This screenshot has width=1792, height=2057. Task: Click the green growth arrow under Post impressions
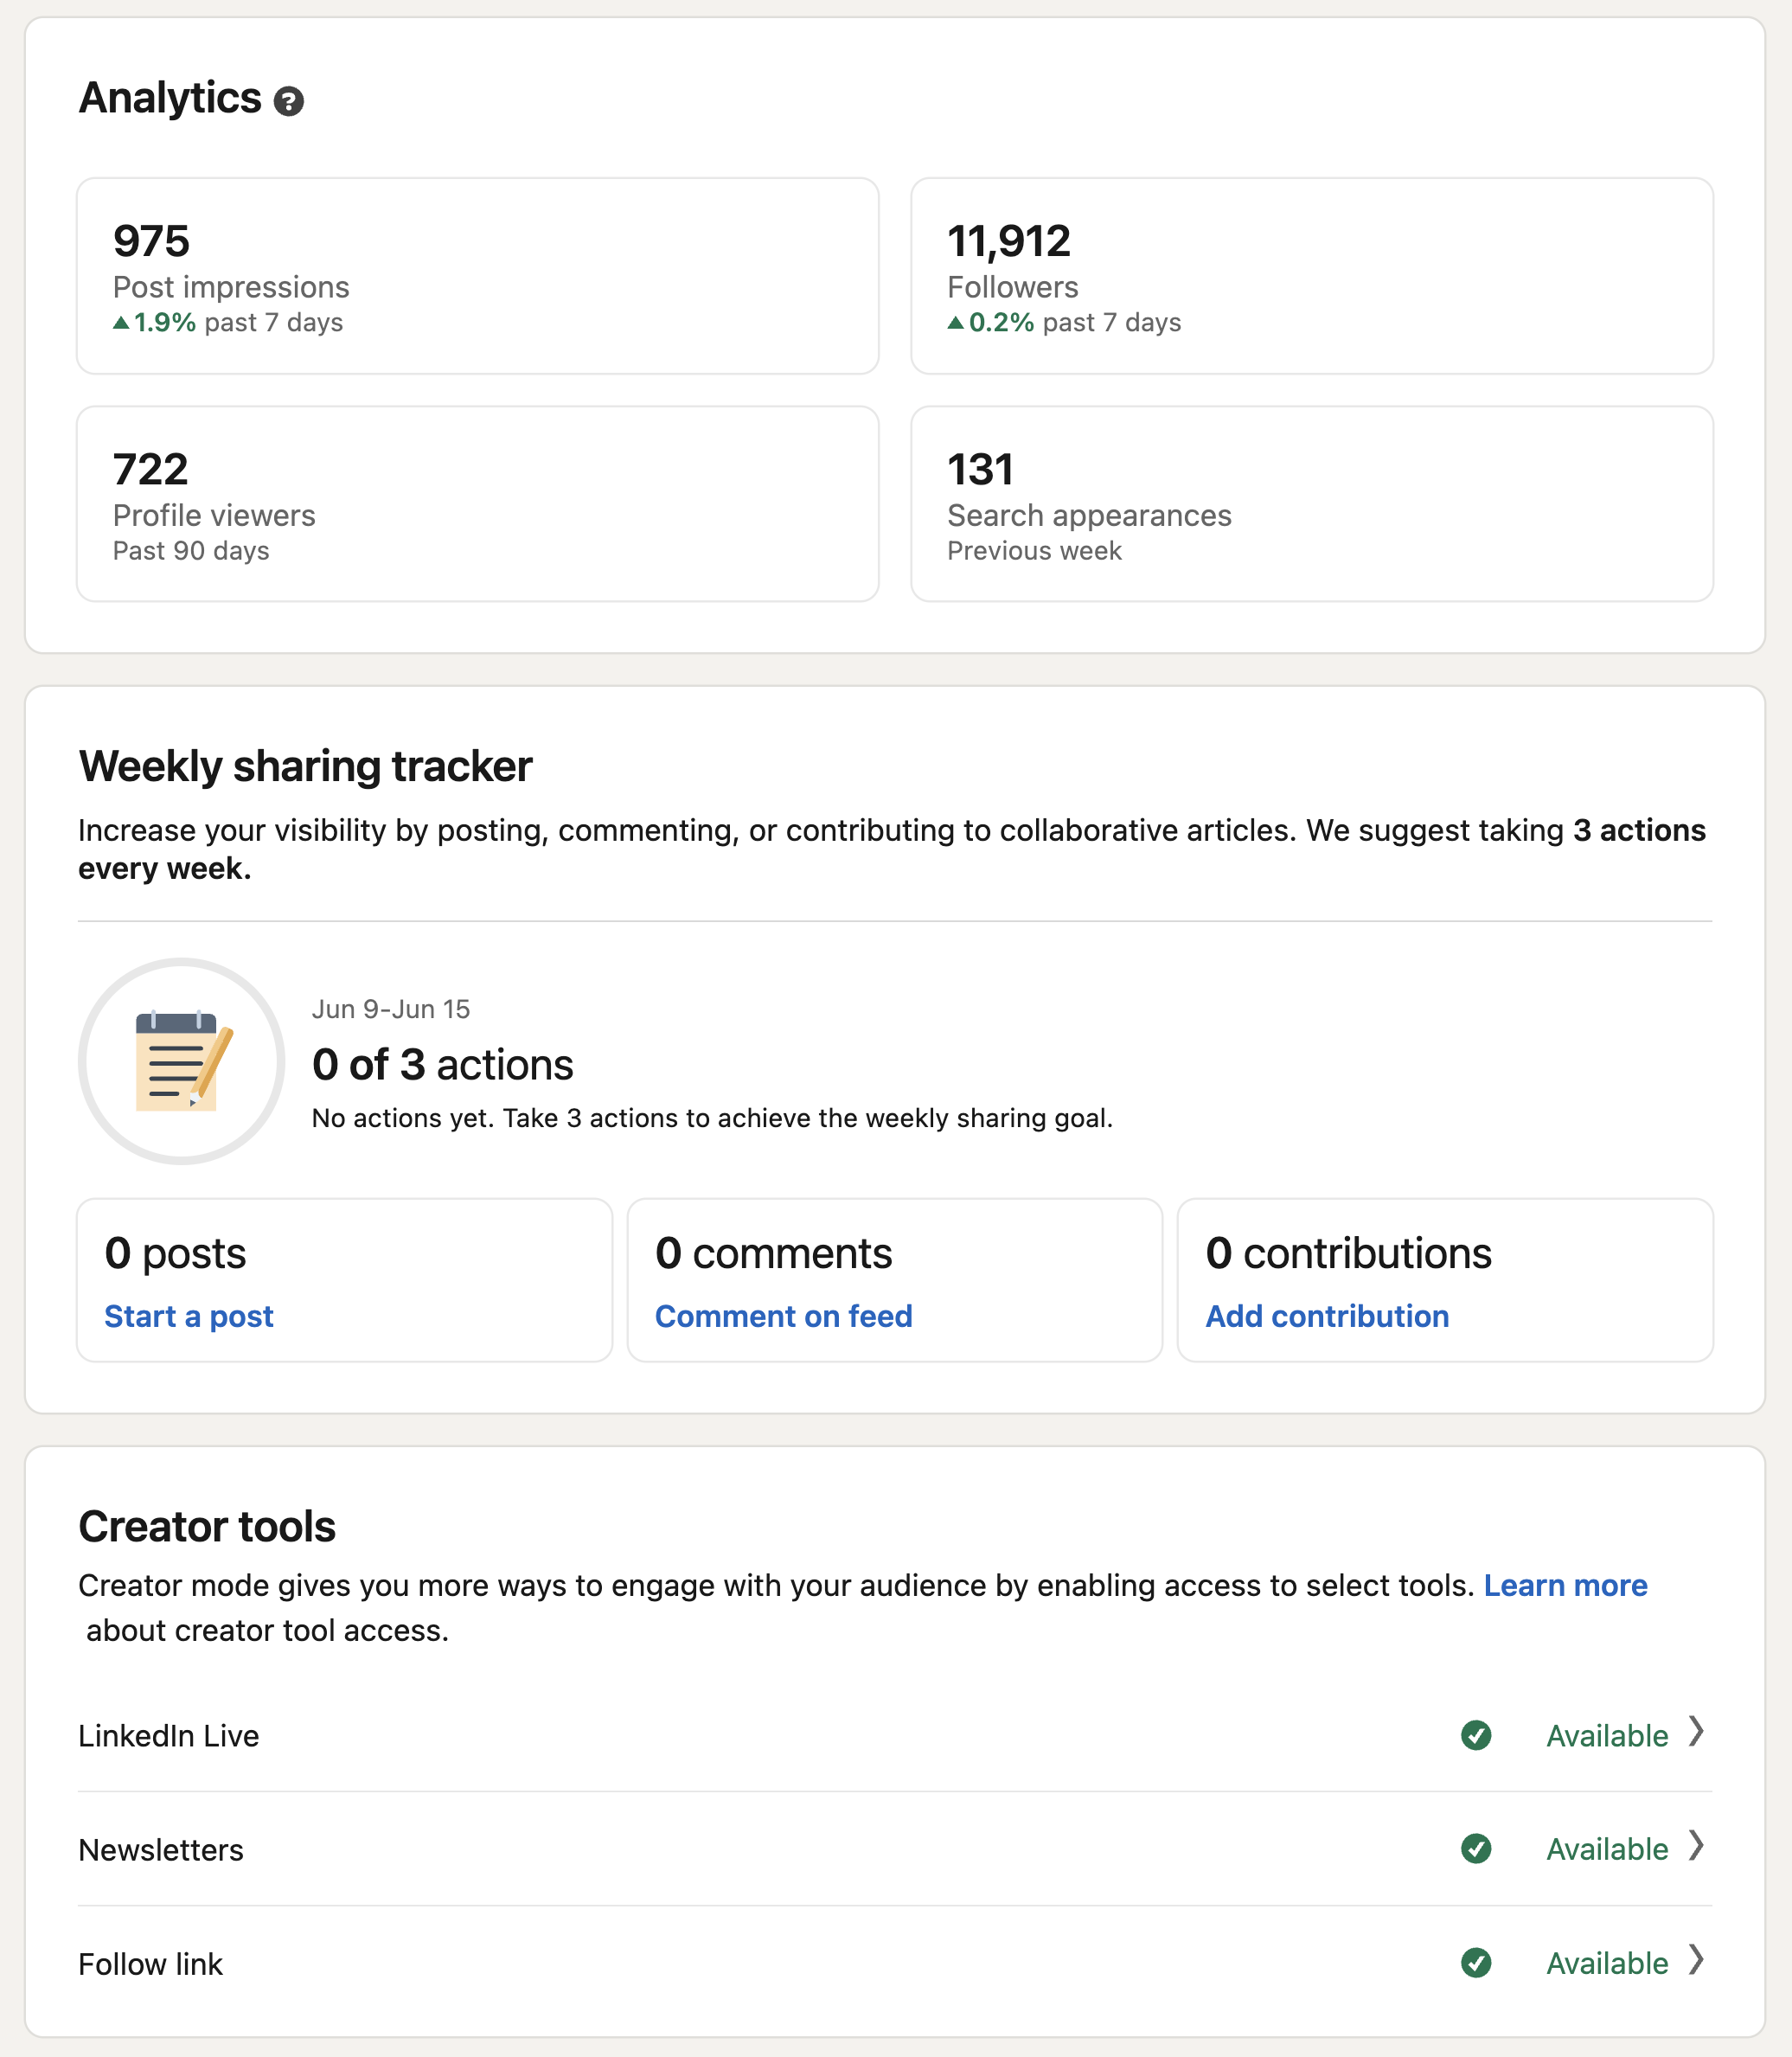click(x=120, y=322)
